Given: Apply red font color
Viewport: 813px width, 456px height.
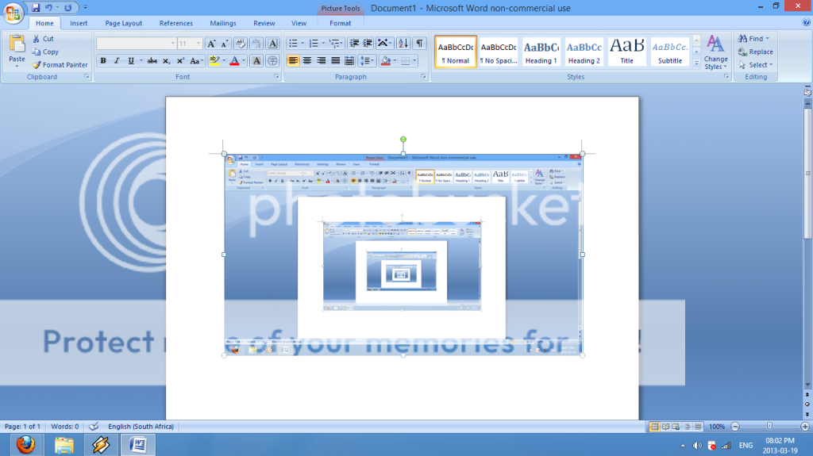Looking at the screenshot, I should 234,60.
